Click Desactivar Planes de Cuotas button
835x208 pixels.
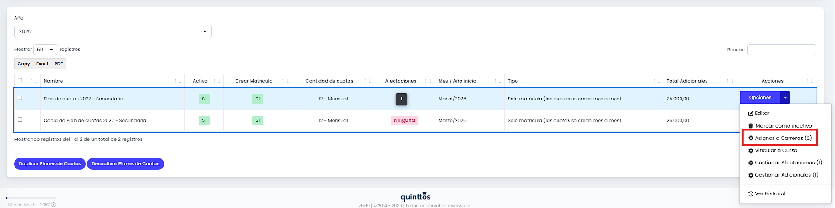pyautogui.click(x=125, y=164)
